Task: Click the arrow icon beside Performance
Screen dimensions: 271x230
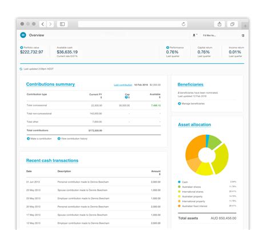Action: pos(168,47)
